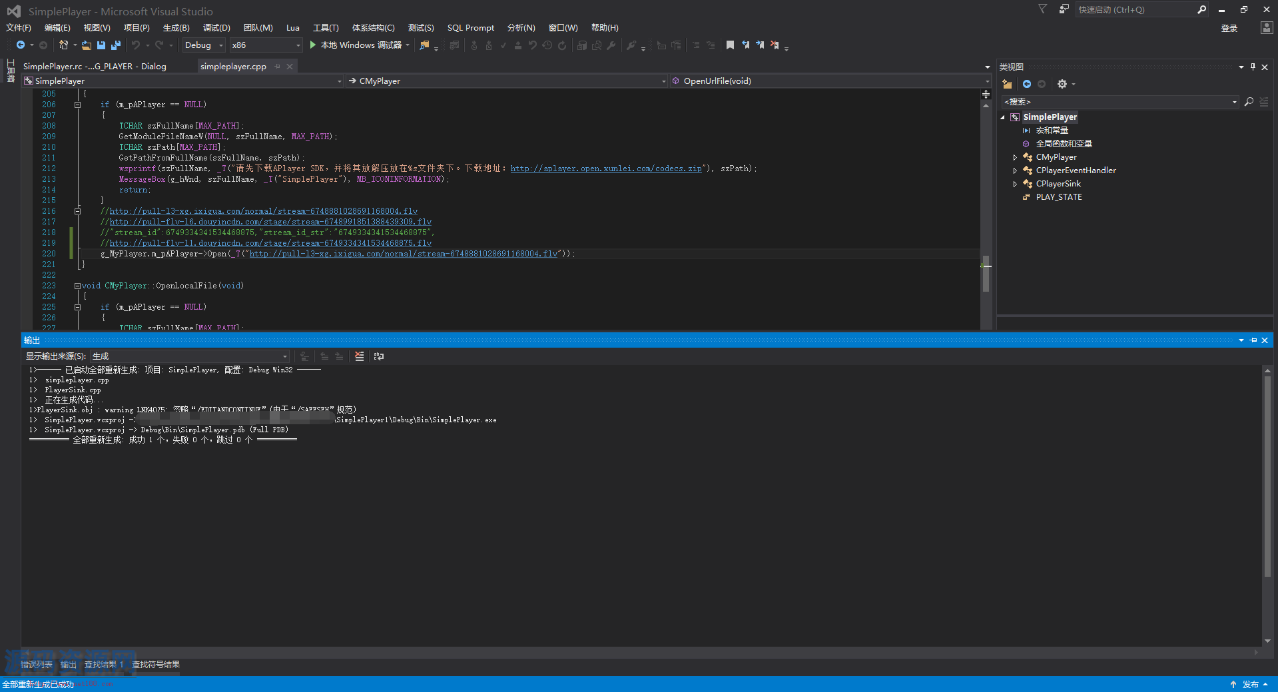Viewport: 1278px width, 692px height.
Task: Switch to the 错误列表 tab
Action: [x=37, y=665]
